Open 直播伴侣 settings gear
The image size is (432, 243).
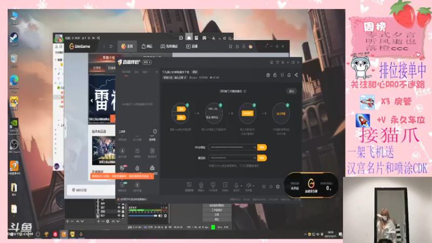278,186
